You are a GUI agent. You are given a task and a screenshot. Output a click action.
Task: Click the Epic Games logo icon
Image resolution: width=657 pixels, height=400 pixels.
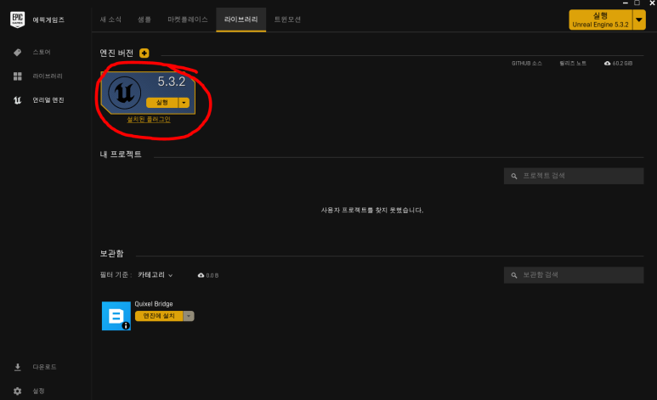(x=17, y=20)
